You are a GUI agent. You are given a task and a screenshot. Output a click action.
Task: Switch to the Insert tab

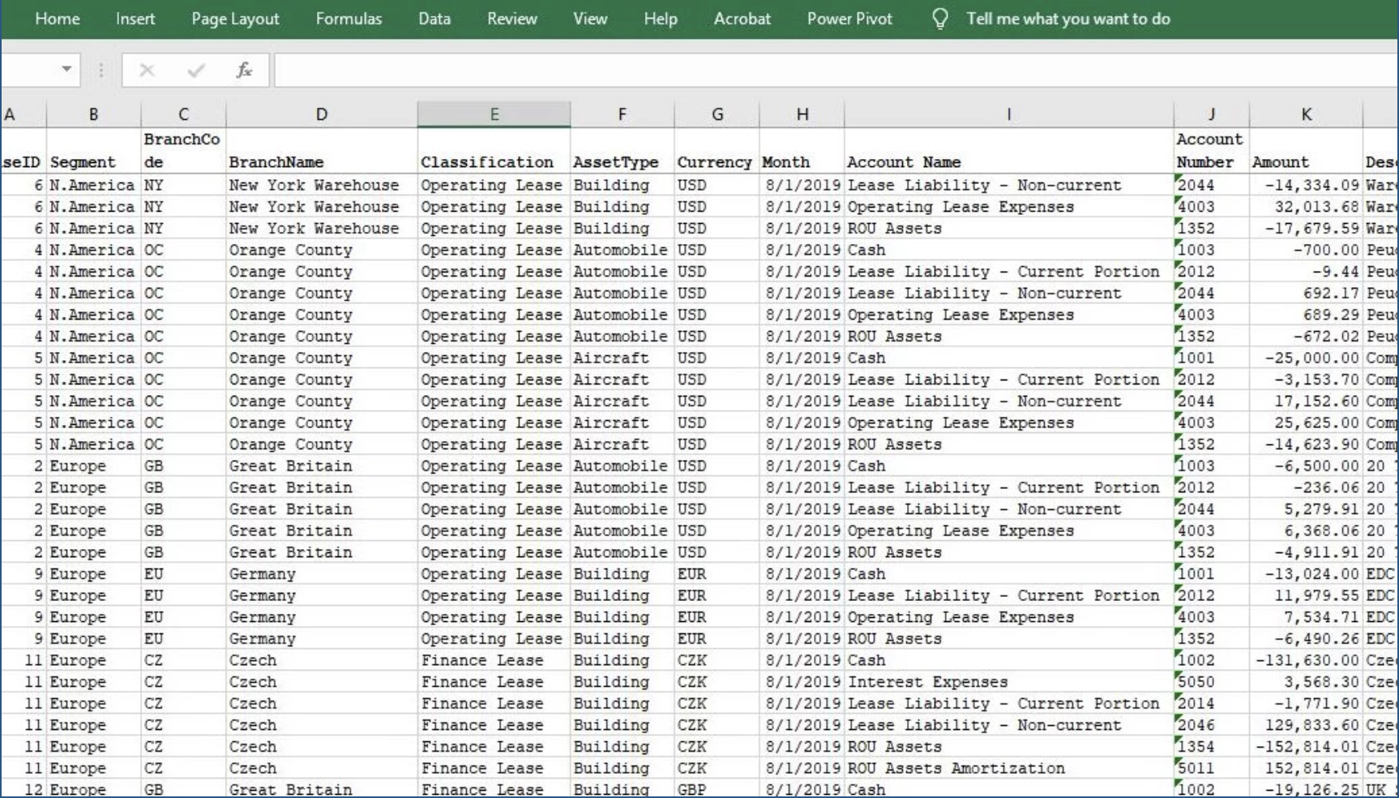135,19
